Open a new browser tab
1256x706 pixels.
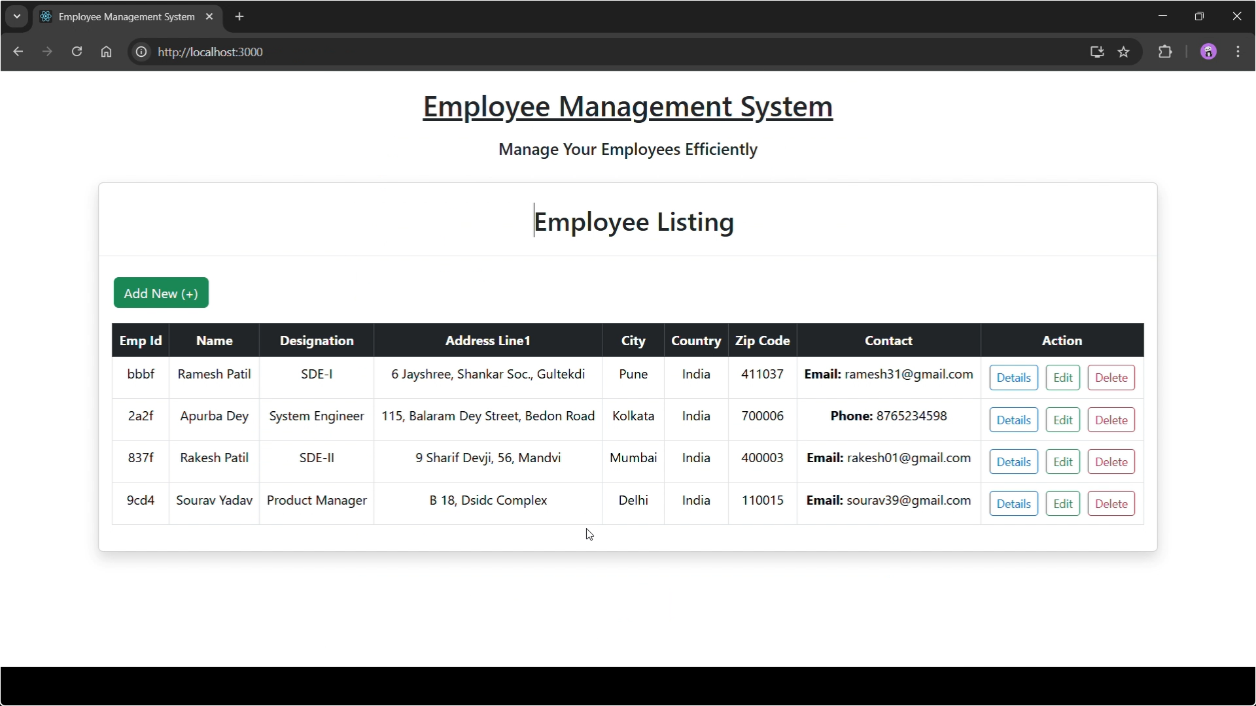[239, 16]
